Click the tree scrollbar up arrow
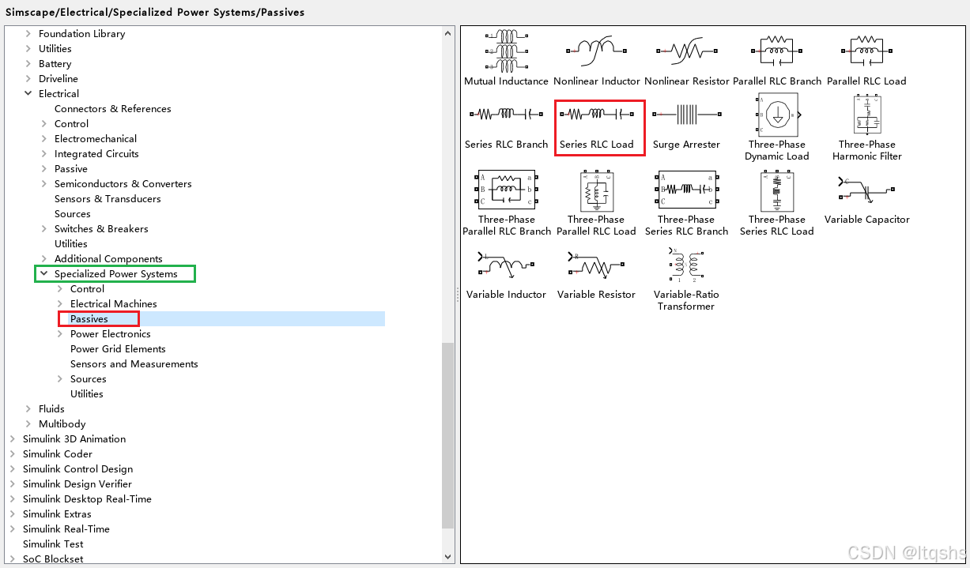The image size is (970, 568). pos(448,34)
